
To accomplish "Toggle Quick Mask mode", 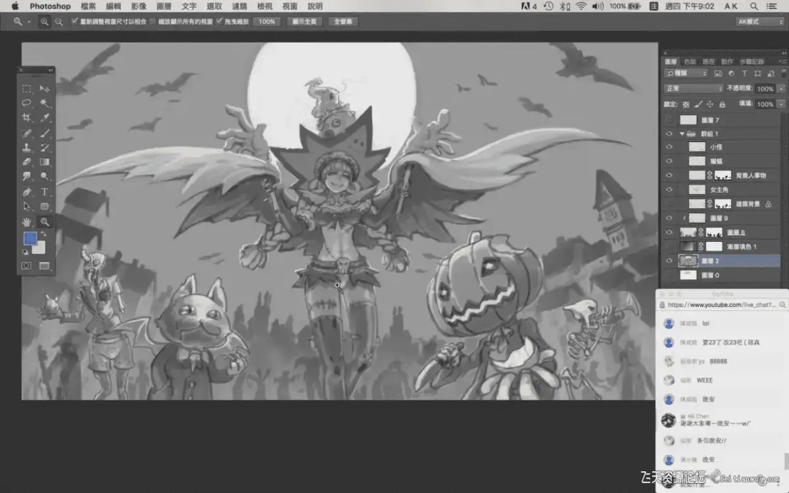I will pos(27,266).
